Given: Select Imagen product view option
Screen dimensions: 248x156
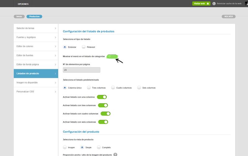Looking at the screenshot, I should point(65,147).
